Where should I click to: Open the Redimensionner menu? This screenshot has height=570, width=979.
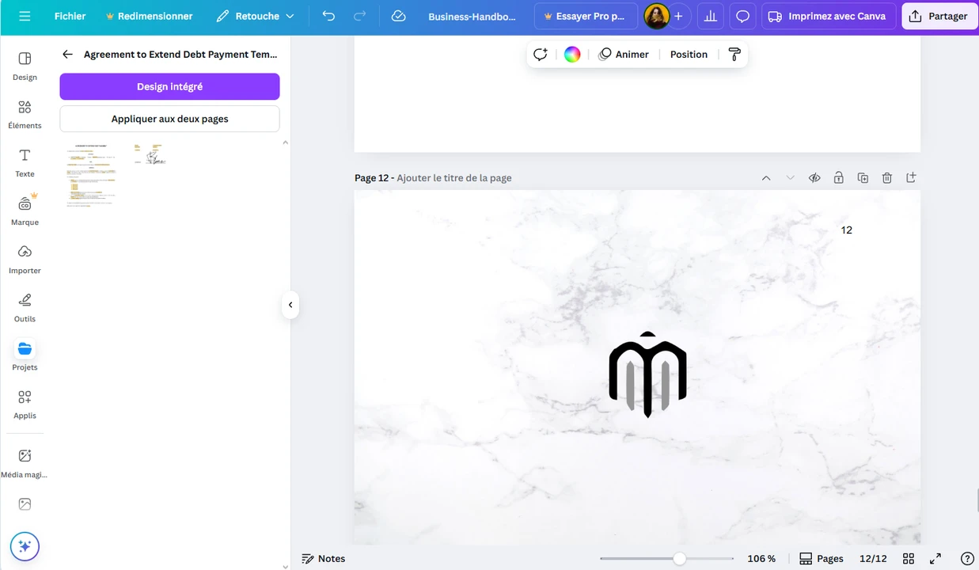point(149,16)
